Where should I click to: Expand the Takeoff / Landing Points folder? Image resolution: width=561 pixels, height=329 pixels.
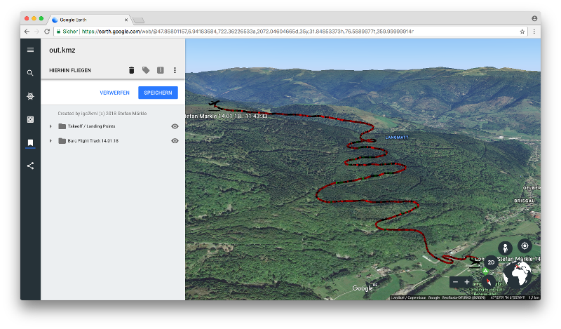click(50, 126)
